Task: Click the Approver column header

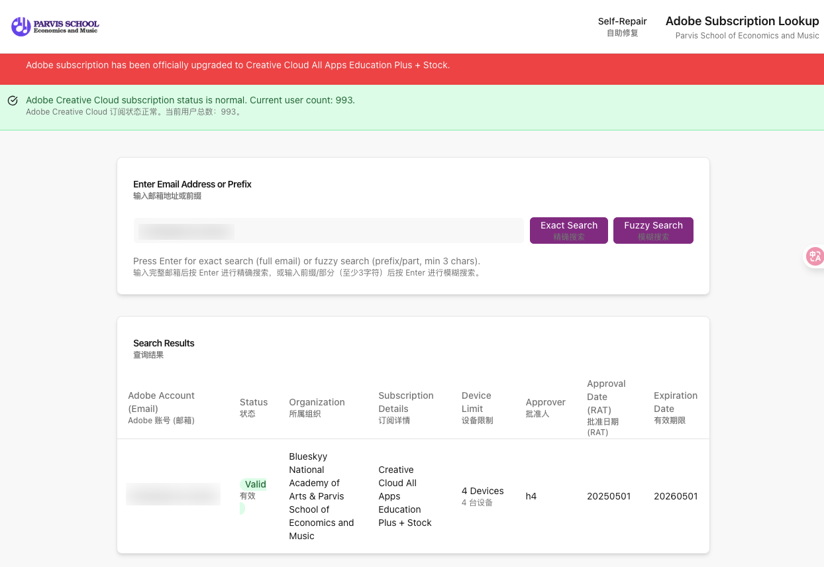Action: 545,407
